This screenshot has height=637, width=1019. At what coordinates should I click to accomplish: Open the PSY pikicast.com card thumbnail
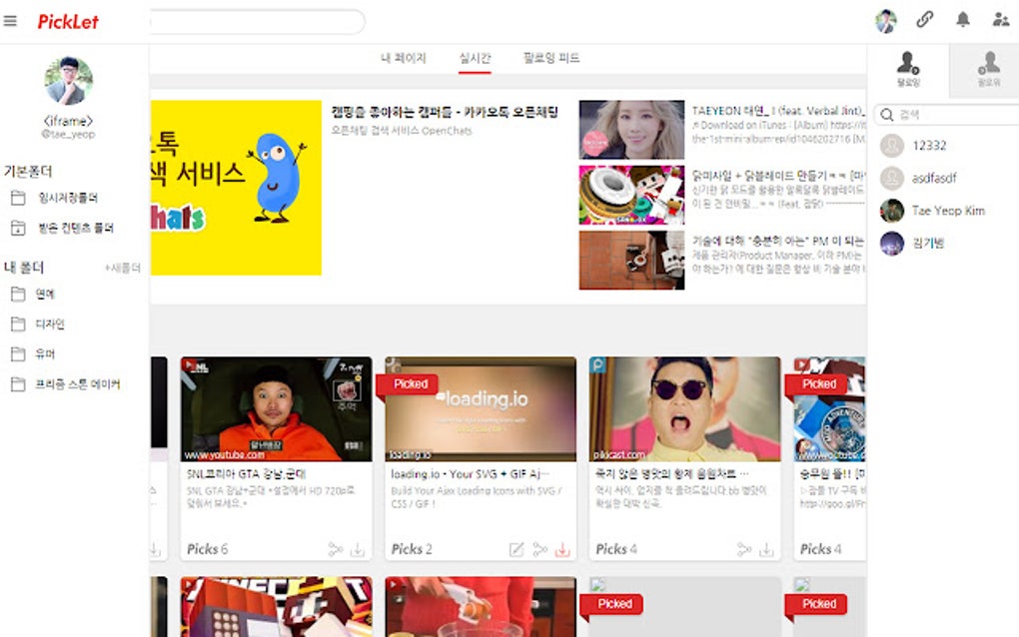point(685,409)
